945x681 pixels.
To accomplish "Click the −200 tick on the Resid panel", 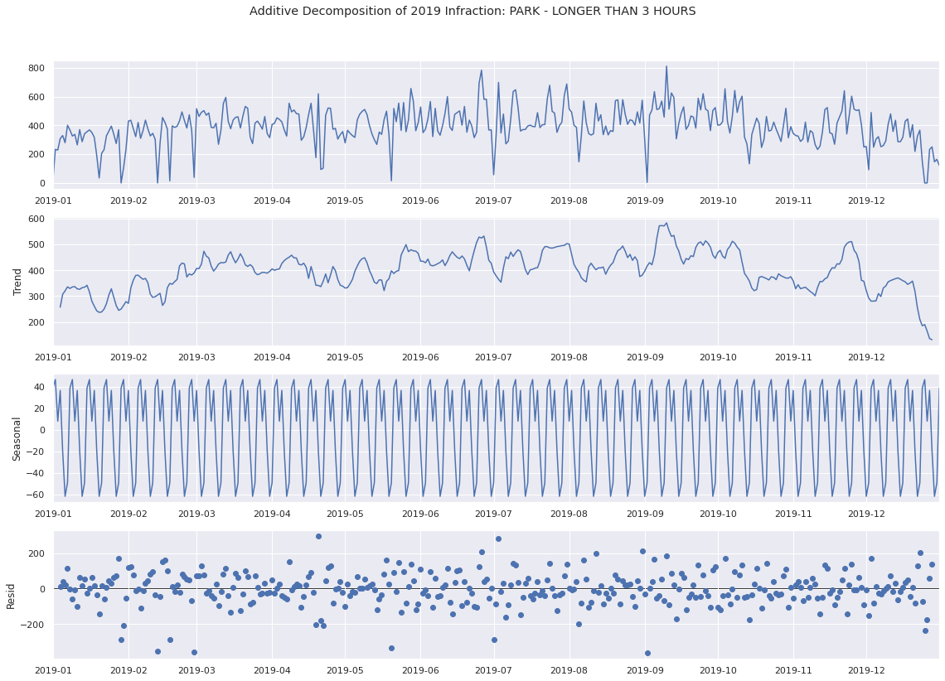I will coord(32,625).
